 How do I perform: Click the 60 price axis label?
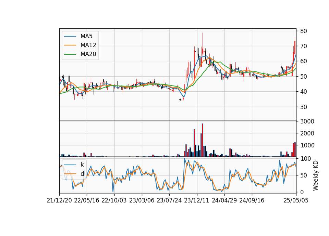pyautogui.click(x=304, y=61)
